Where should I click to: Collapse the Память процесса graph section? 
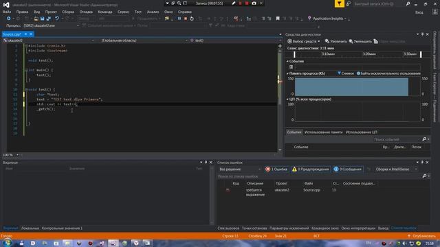pyautogui.click(x=287, y=73)
